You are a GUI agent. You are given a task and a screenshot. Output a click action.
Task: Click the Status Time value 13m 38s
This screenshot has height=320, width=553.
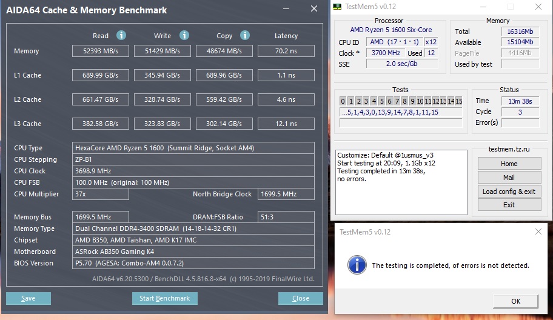520,101
